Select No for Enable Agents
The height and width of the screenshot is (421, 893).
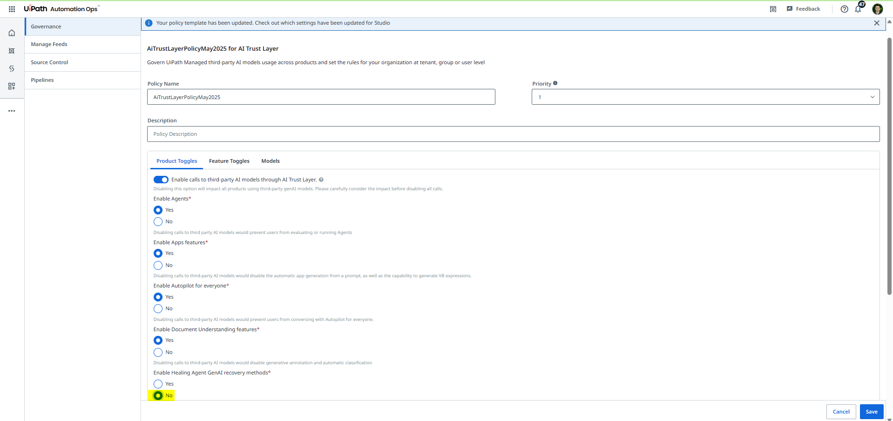tap(158, 221)
